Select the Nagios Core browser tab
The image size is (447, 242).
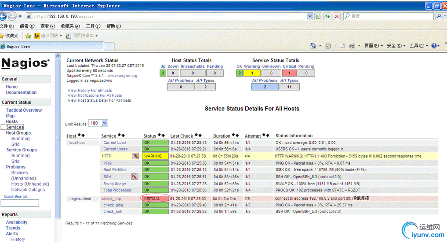(x=51, y=46)
